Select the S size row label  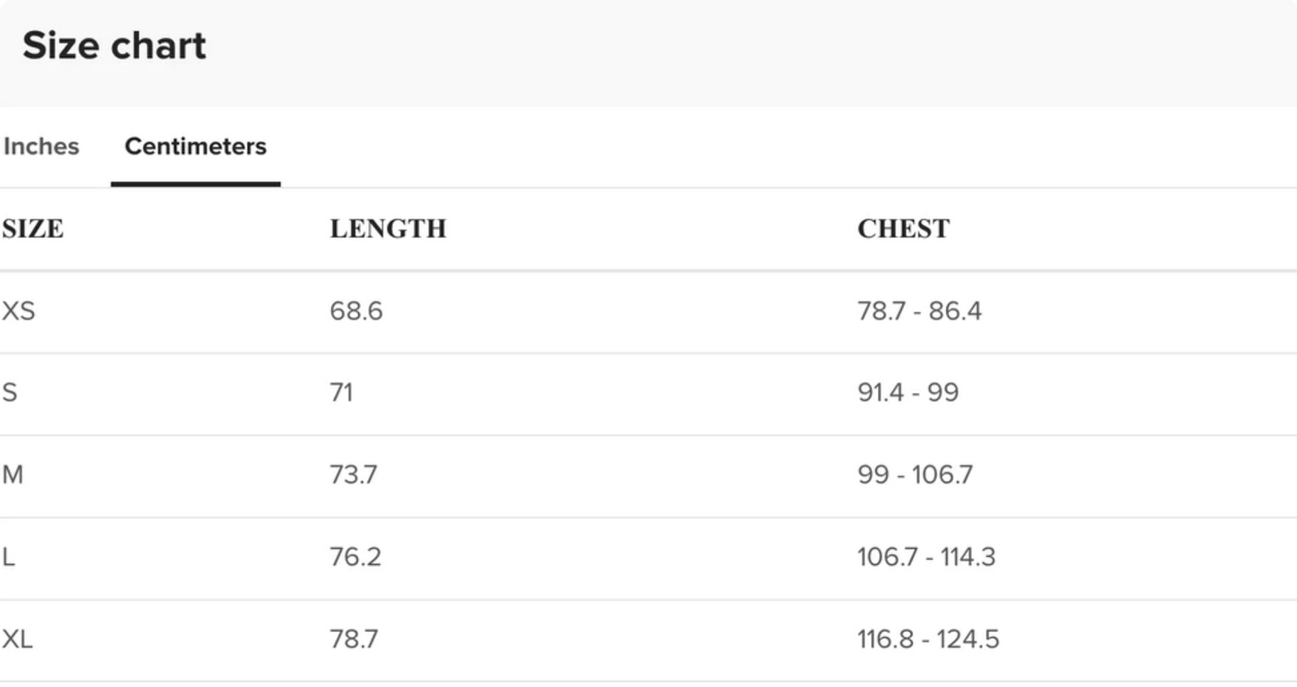(10, 393)
